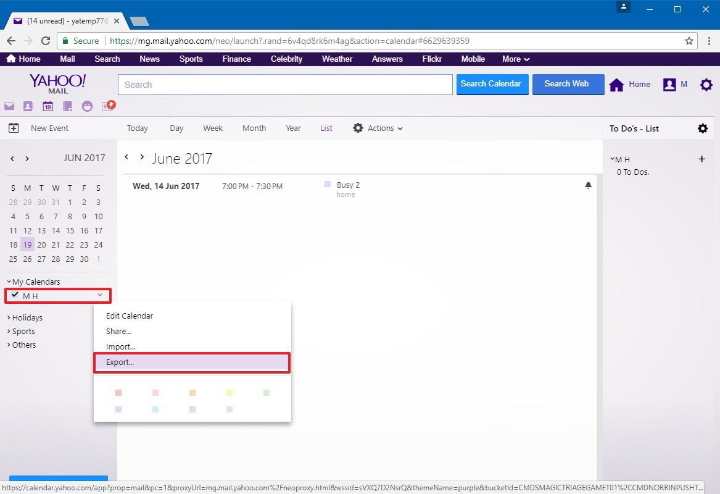Open the news feed icon with red badge
Image resolution: width=720 pixels, height=494 pixels.
tap(109, 106)
